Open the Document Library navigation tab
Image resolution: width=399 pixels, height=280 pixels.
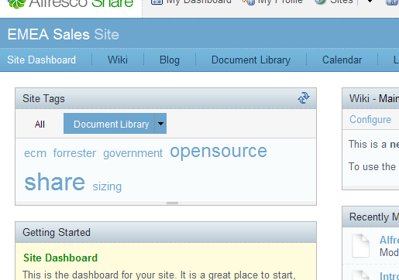[251, 60]
